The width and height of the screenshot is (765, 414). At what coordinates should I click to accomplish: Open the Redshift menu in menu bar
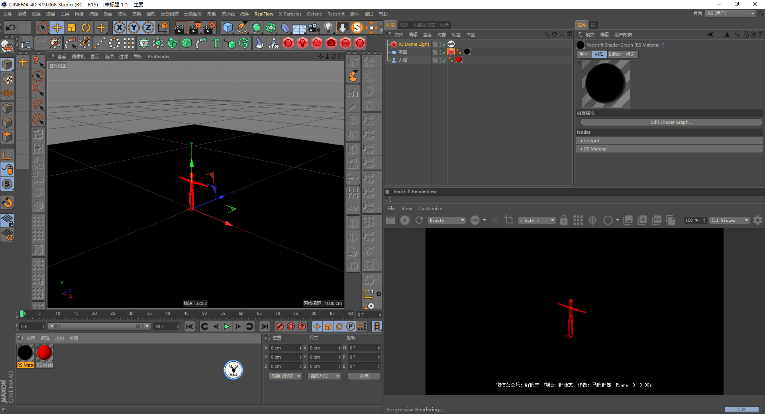click(x=335, y=14)
